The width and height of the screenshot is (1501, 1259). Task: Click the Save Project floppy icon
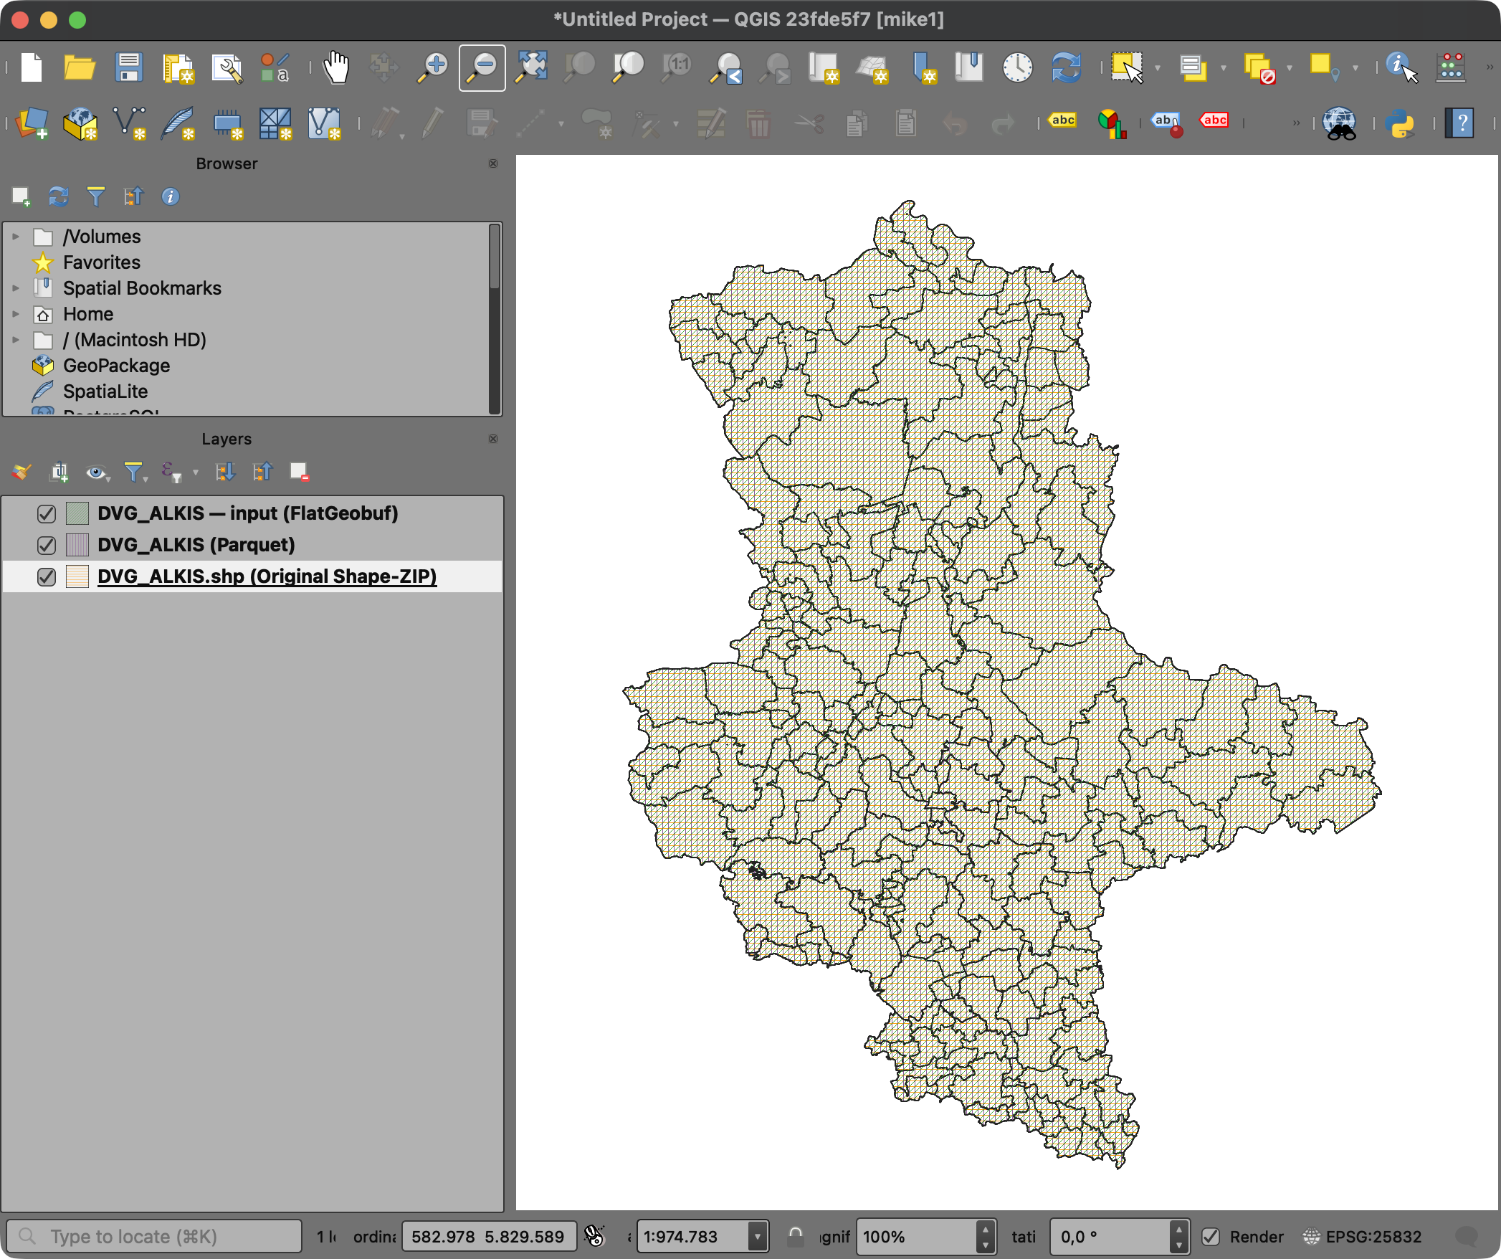click(129, 68)
